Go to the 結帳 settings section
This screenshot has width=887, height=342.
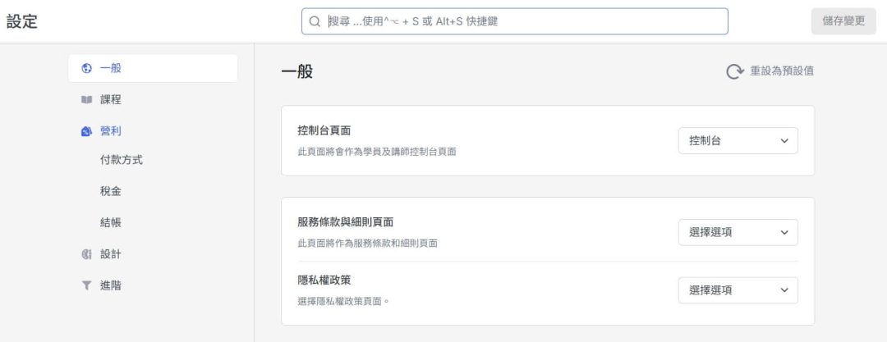tap(111, 222)
